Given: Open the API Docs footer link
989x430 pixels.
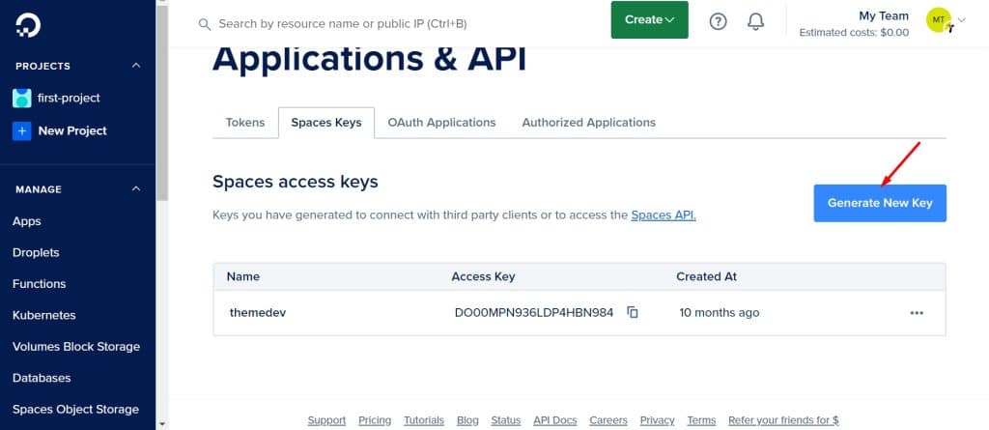Looking at the screenshot, I should 555,420.
